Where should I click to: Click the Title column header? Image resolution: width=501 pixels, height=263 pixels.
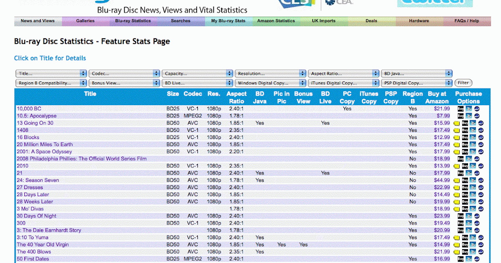point(90,94)
